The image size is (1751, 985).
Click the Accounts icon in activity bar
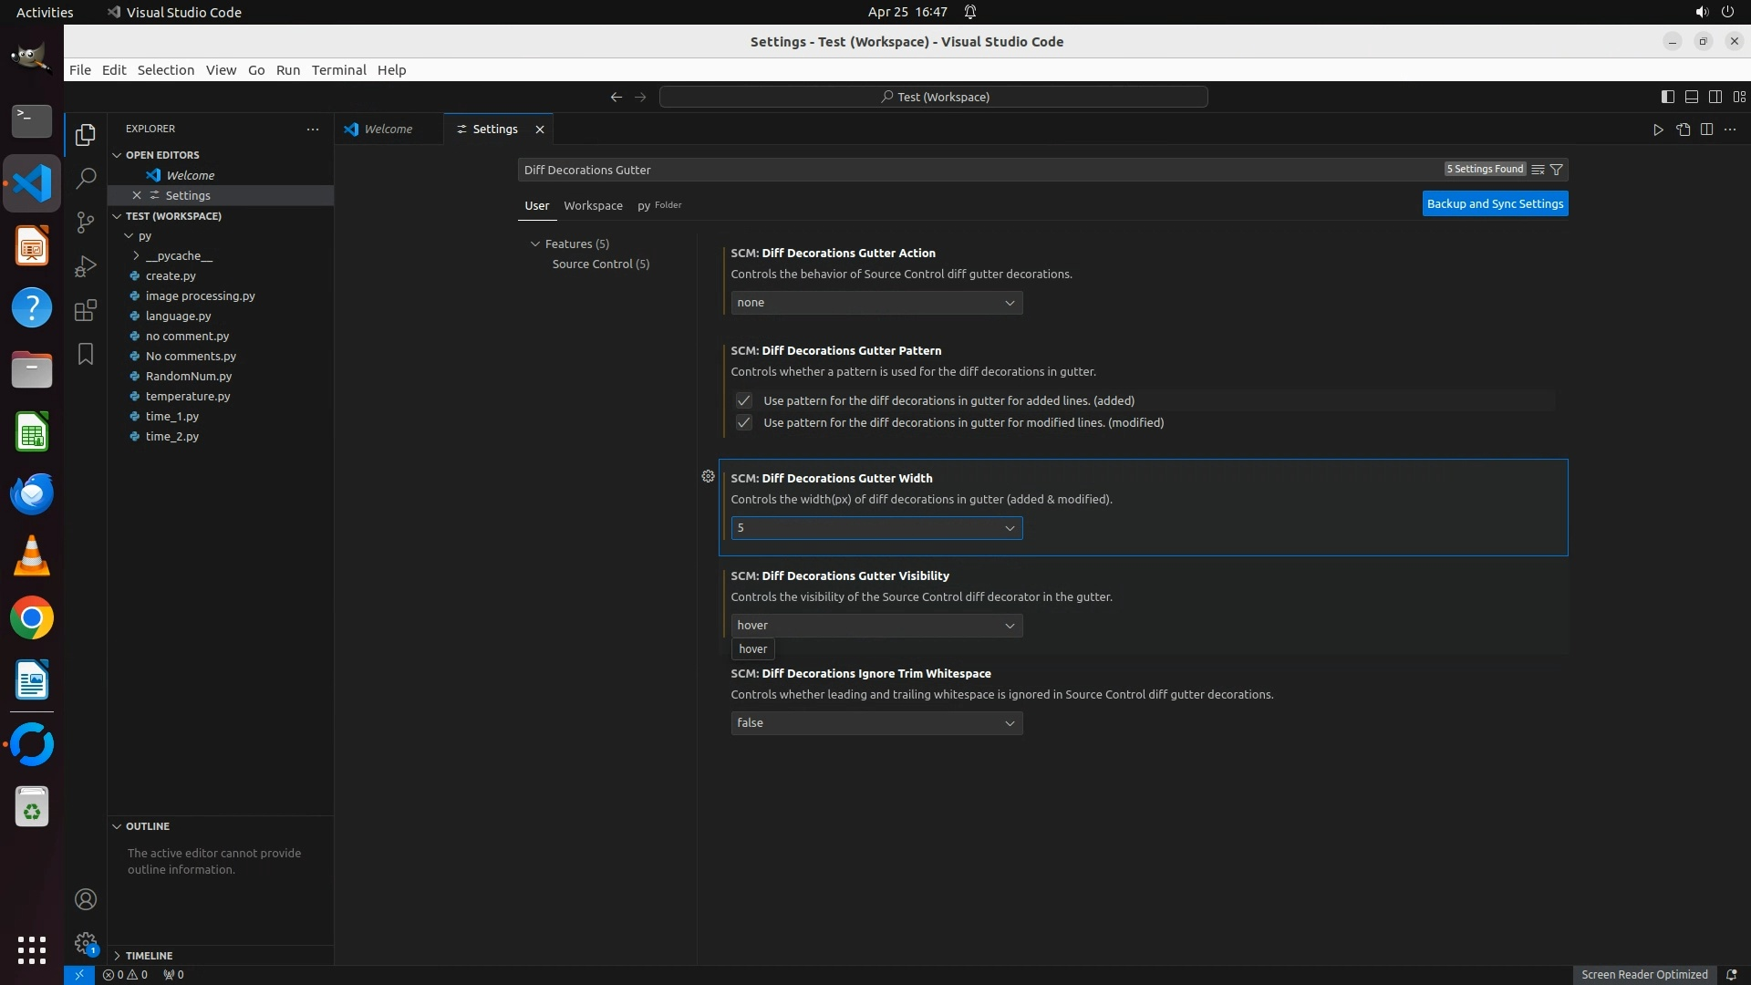(x=86, y=899)
